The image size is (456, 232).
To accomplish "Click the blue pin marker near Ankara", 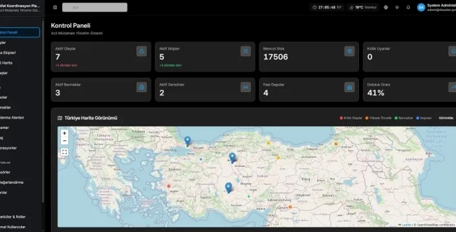I will click(232, 157).
